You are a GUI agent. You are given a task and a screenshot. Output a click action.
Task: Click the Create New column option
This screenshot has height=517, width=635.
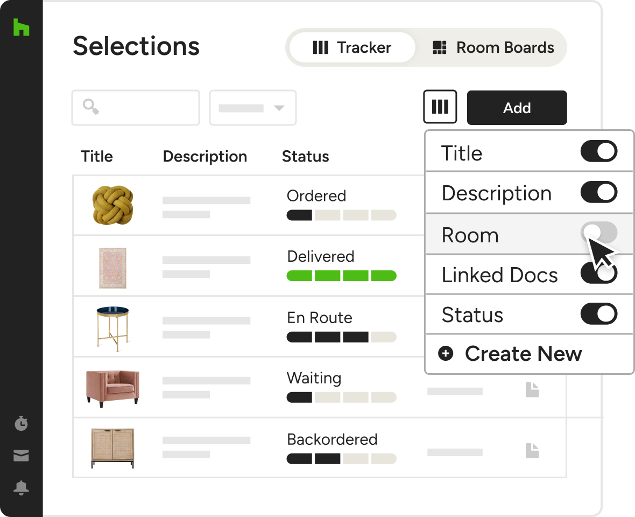[523, 354]
